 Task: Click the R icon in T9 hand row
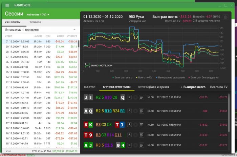(129, 135)
